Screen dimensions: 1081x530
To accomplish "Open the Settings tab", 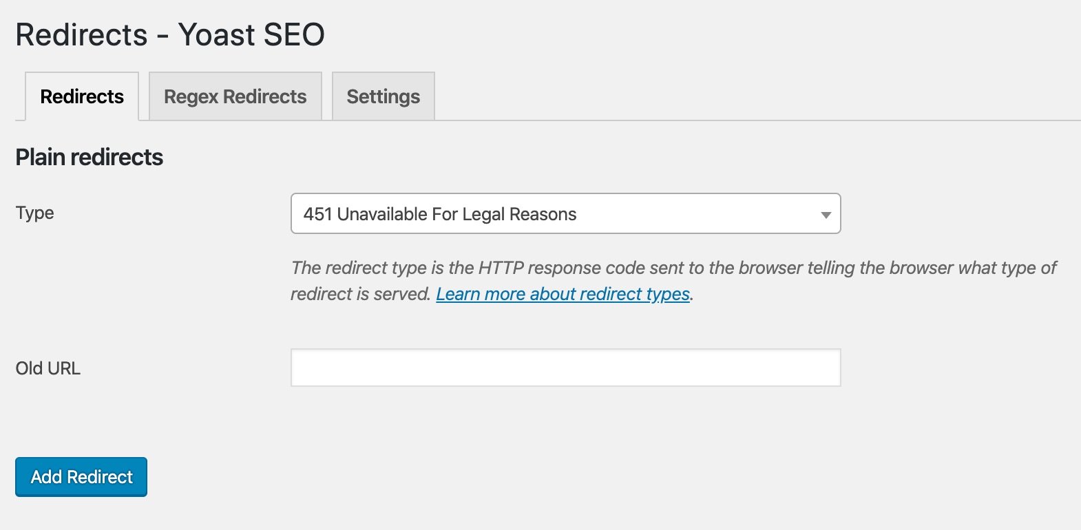I will 383,96.
